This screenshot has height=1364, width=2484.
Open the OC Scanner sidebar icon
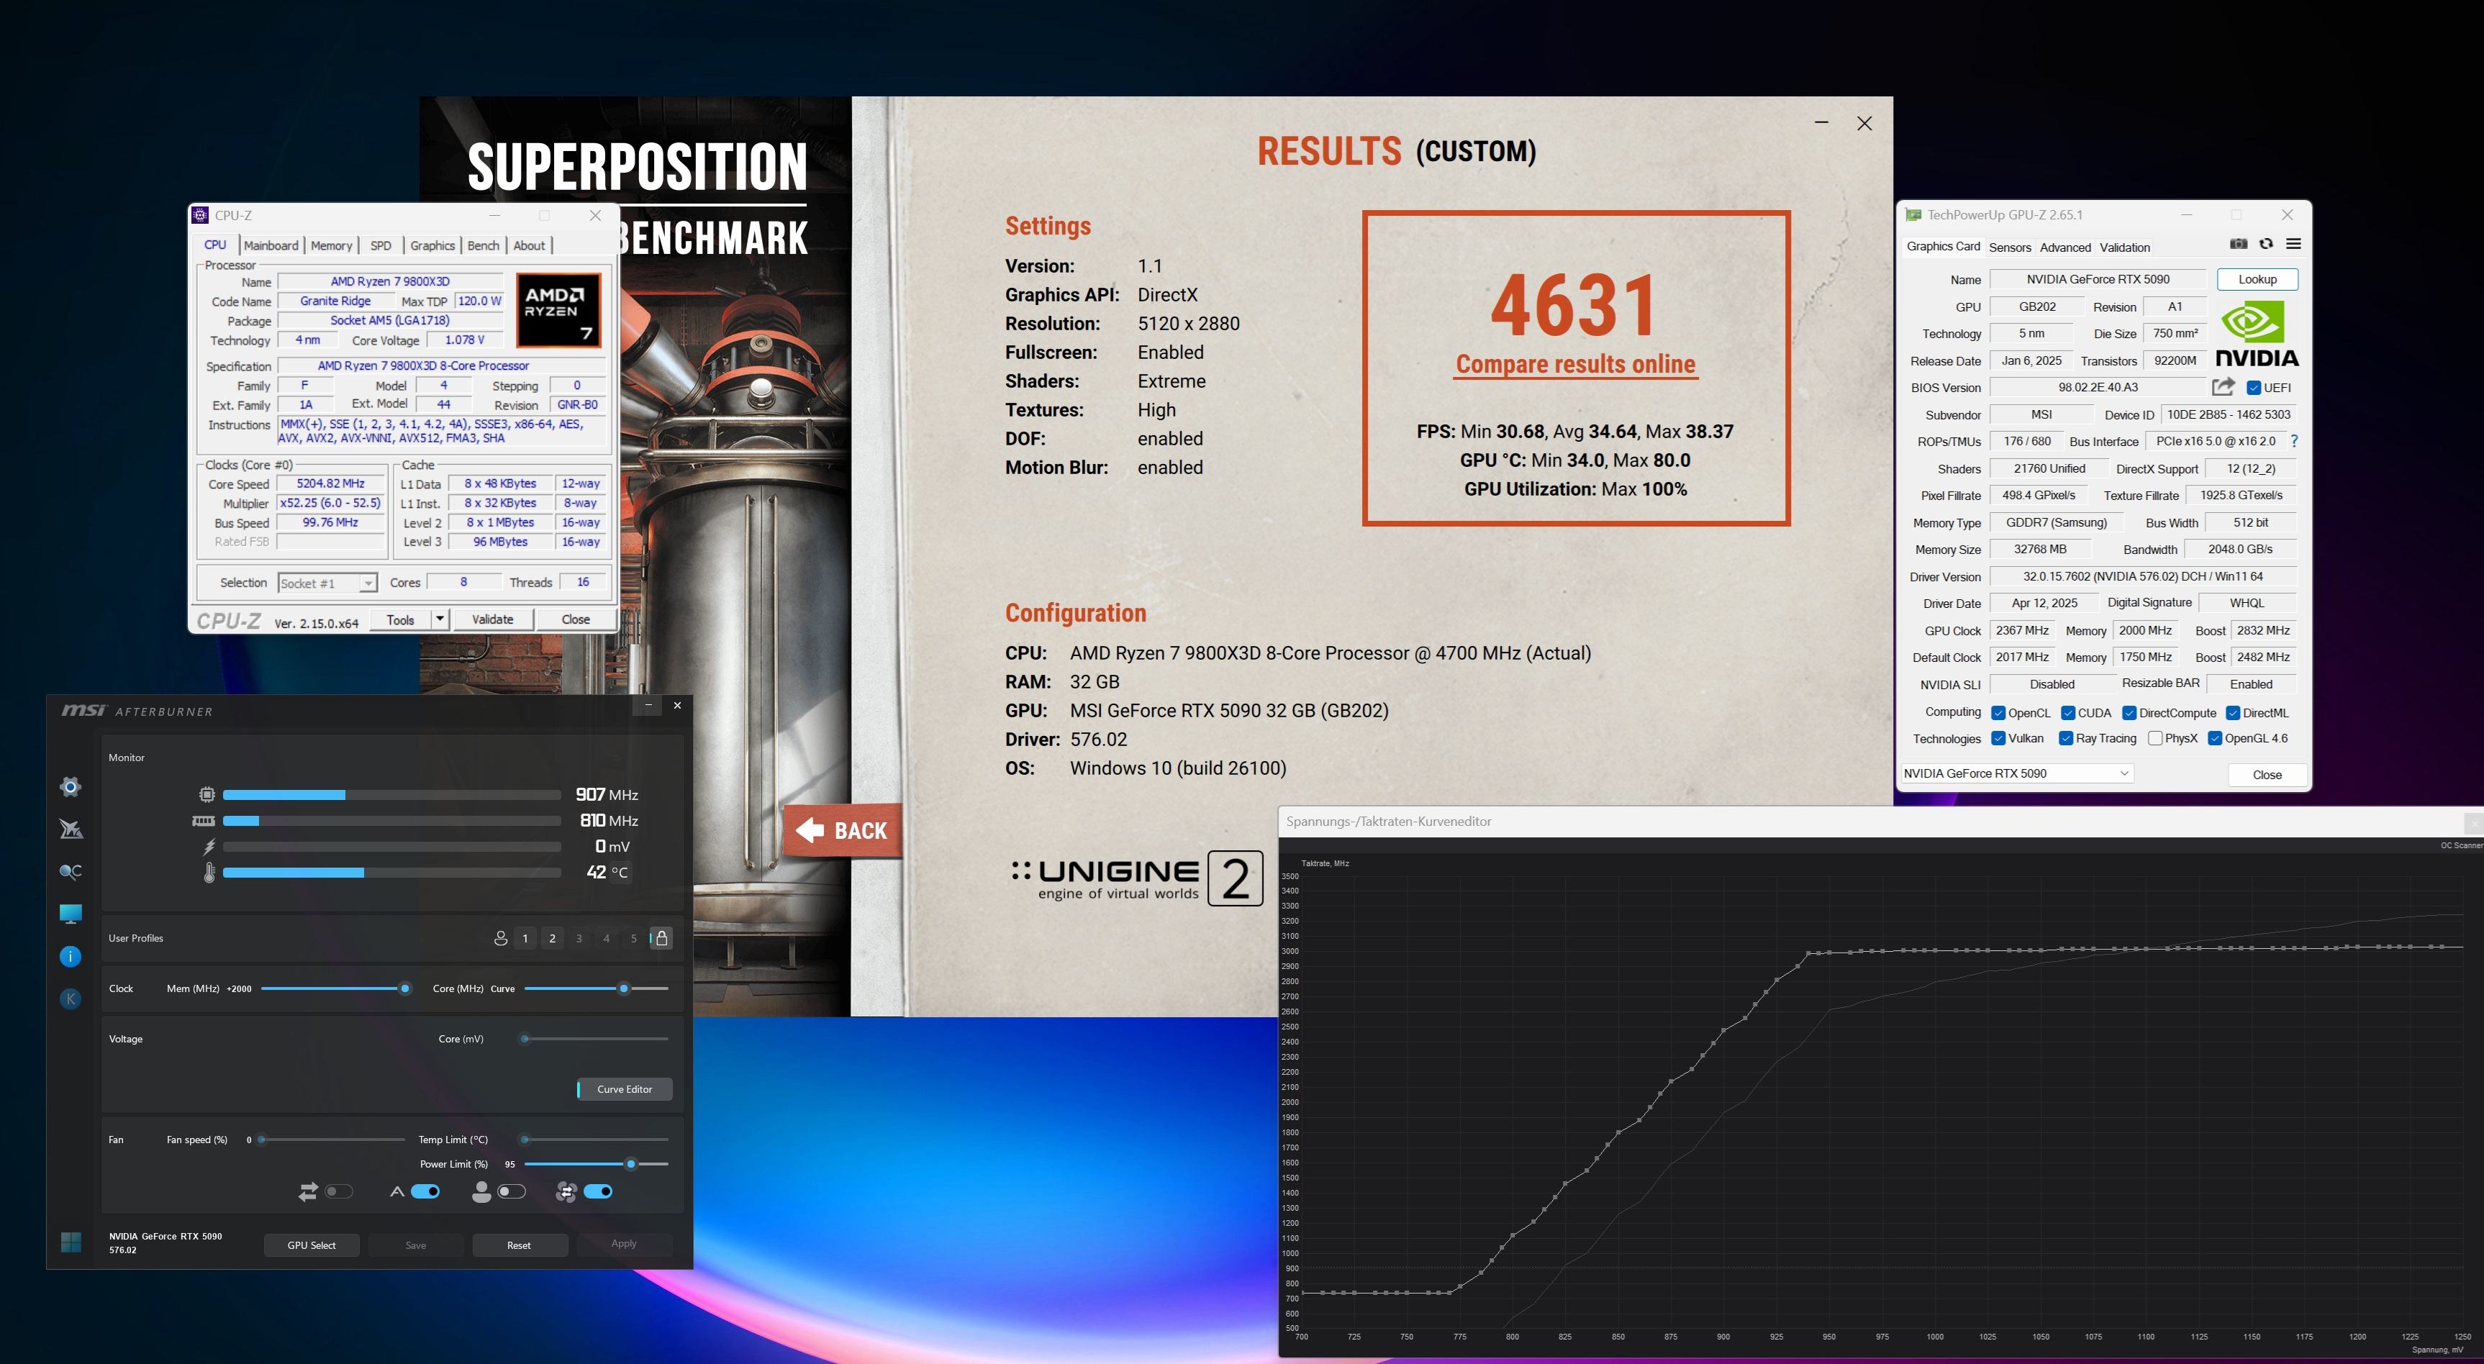[x=71, y=871]
